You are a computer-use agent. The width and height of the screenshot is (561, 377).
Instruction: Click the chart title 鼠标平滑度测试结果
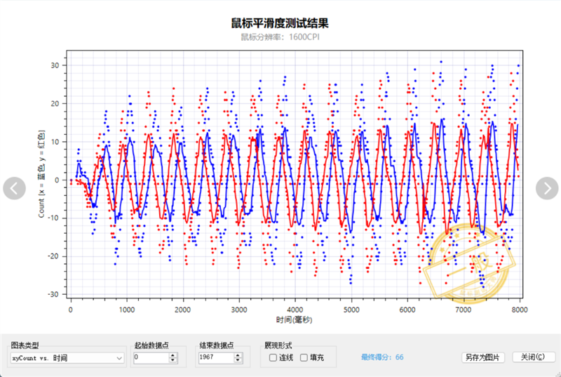click(280, 23)
